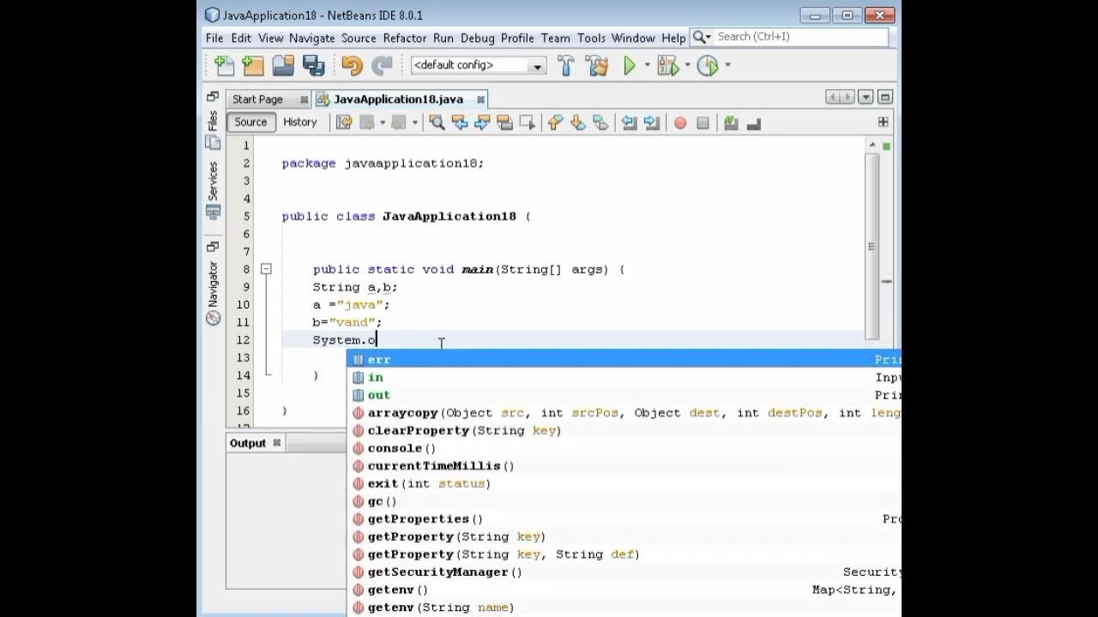Open the Refactor menu
The image size is (1098, 617).
pyautogui.click(x=405, y=38)
